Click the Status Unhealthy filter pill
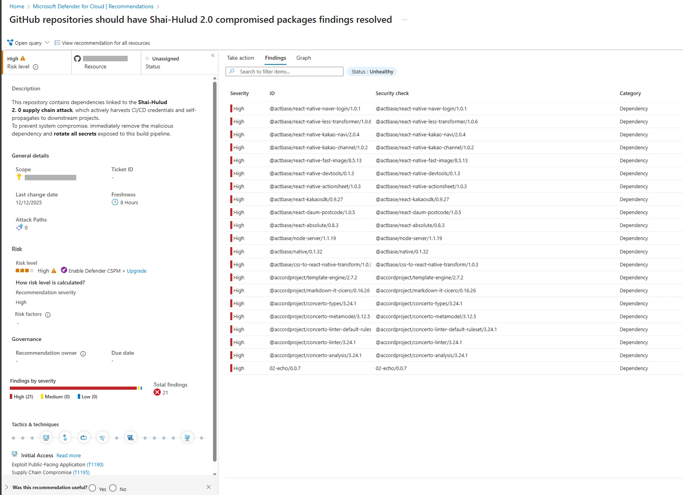Viewport: 683px width, 495px height. coord(371,71)
